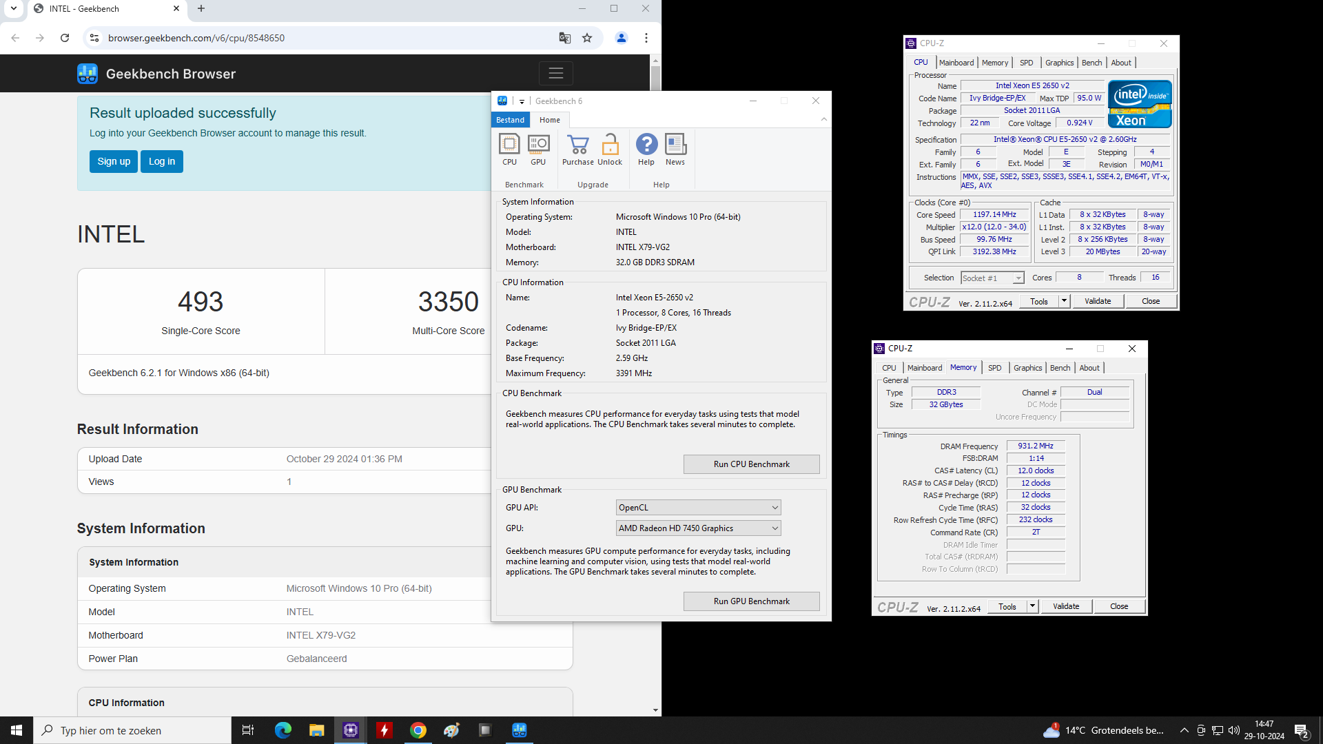Open the GPU API OpenCL dropdown
This screenshot has width=1323, height=744.
point(698,508)
